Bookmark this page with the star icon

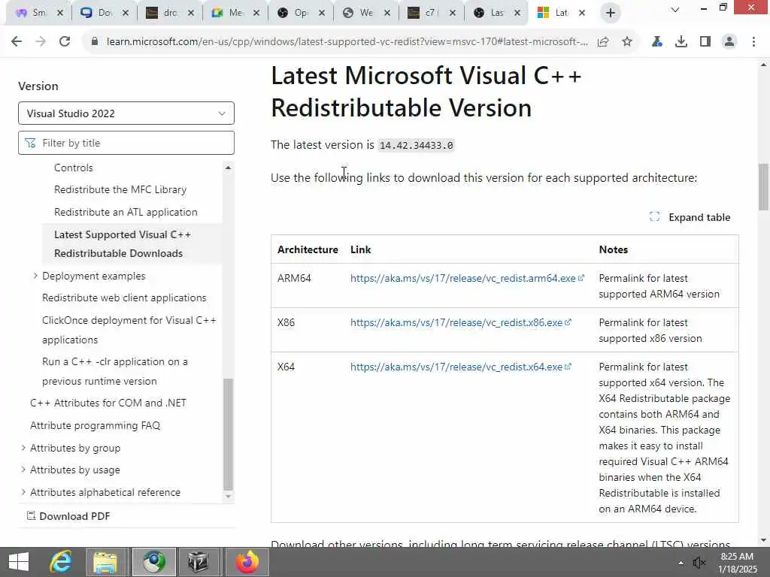pyautogui.click(x=627, y=42)
